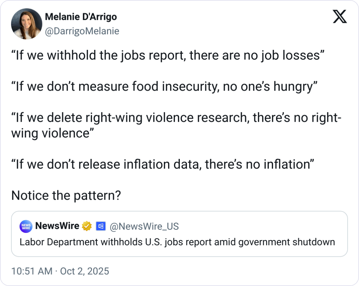Open Melanie D'Arrigo's profile photo
The width and height of the screenshot is (359, 286).
(x=26, y=24)
